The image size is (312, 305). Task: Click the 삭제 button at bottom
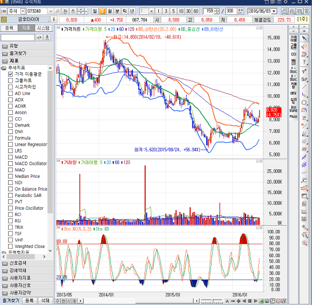45,300
